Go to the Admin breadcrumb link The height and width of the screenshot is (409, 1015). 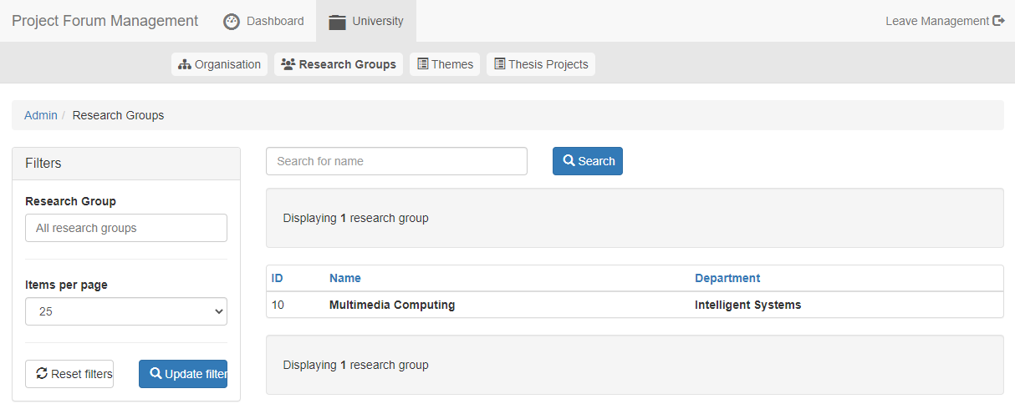[x=40, y=115]
